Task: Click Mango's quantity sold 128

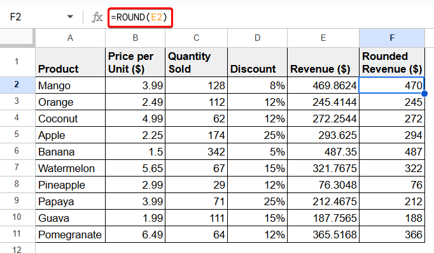Action: [197, 85]
